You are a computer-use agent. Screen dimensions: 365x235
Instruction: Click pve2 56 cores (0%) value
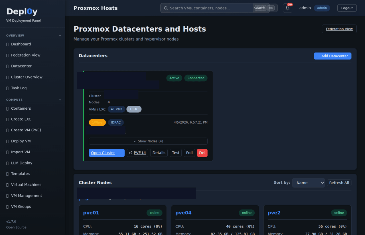(332, 226)
